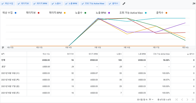Click the purple 노출 RPM legend dot
Image resolution: width=196 pixels, height=103 pixels.
109,13
